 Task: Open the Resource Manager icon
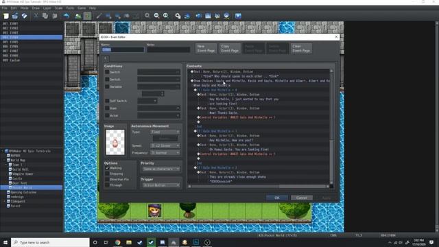pos(226,16)
